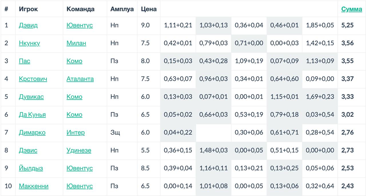Open Комо team link in Пас row
The width and height of the screenshot is (366, 196).
tap(74, 61)
